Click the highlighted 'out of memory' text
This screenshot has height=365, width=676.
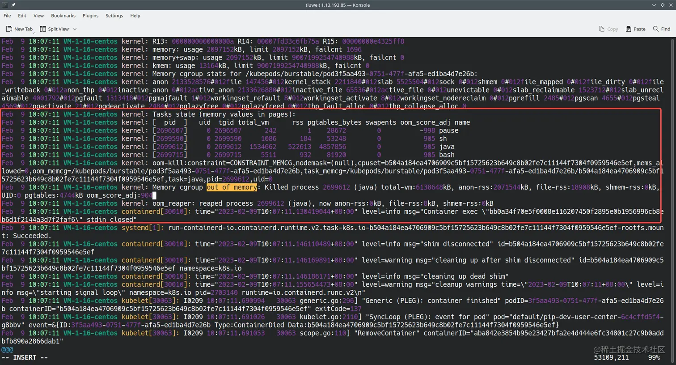232,187
